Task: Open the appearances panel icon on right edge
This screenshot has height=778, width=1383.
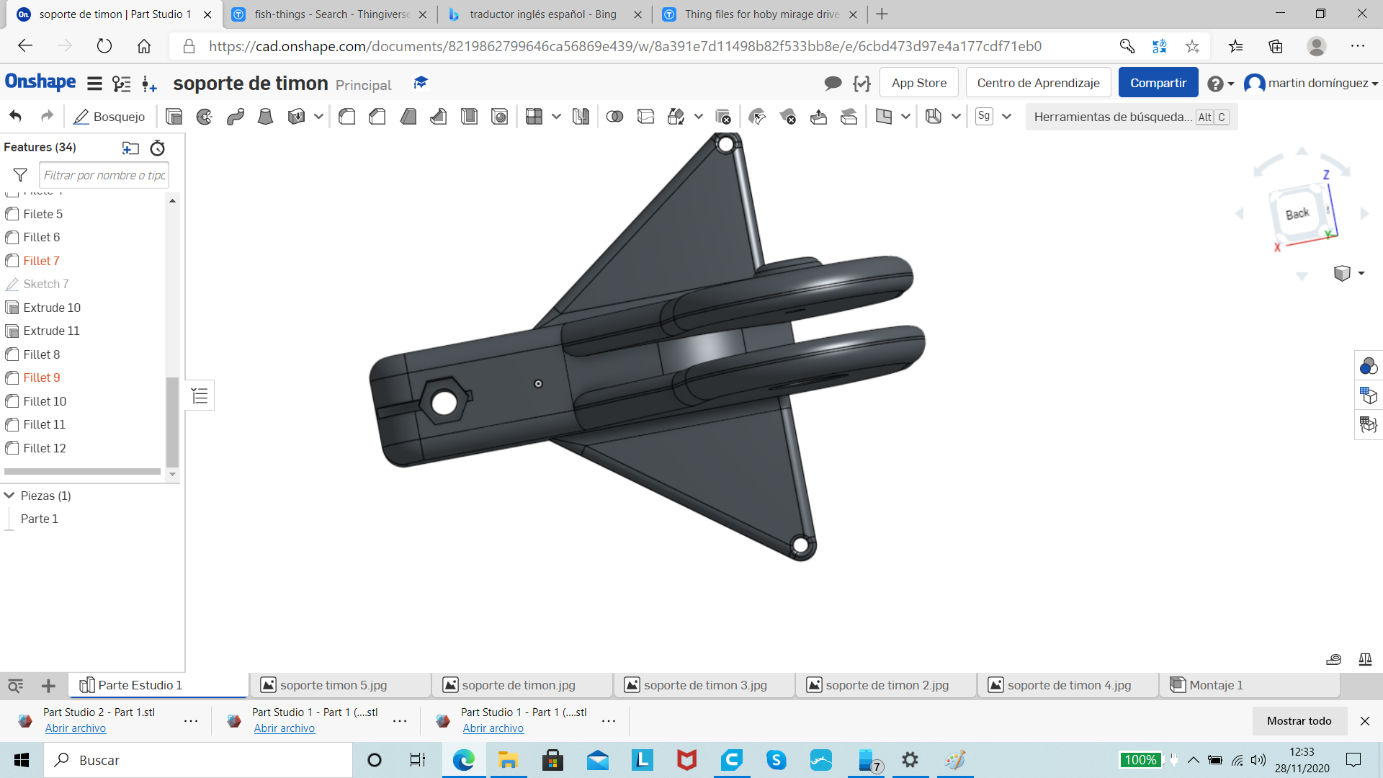Action: click(x=1368, y=367)
